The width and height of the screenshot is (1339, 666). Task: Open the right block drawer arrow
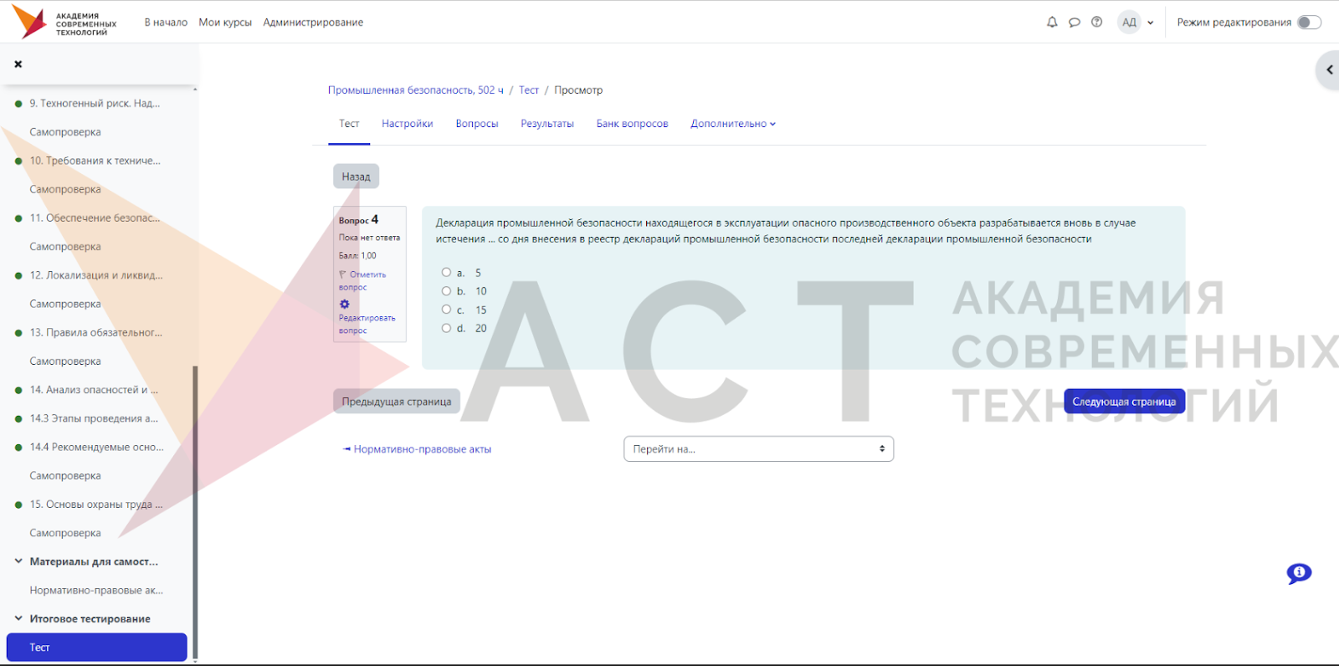tap(1329, 69)
